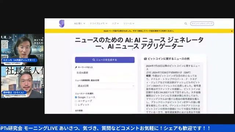
Task: Click the ニュースを生成する button
Action: click(105, 60)
